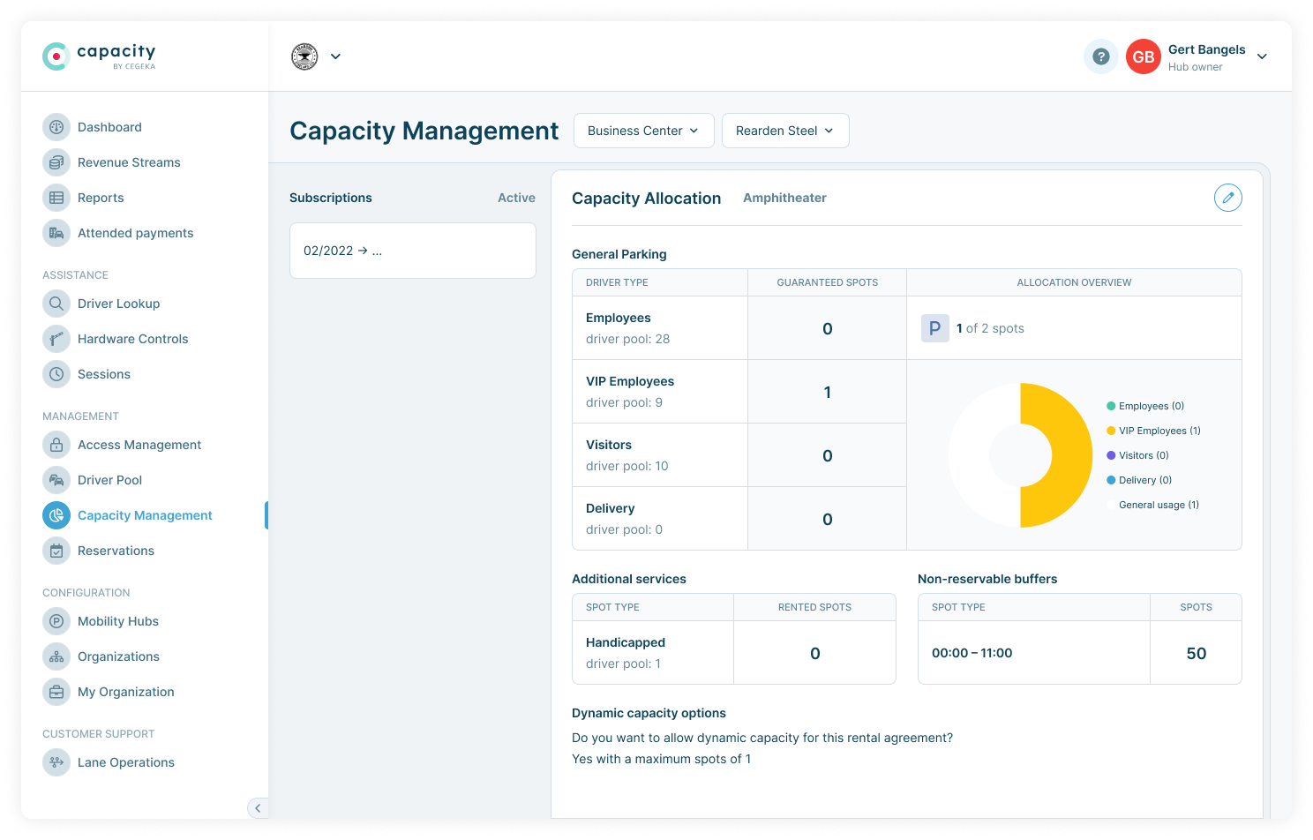Open Sessions using the clock icon
Image resolution: width=1313 pixels, height=840 pixels.
pyautogui.click(x=56, y=373)
